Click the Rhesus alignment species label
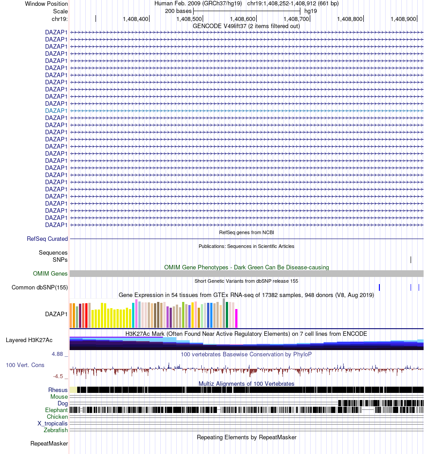This screenshot has height=454, width=424. tap(58, 390)
